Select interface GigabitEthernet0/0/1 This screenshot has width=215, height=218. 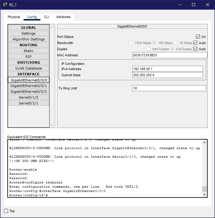point(28,86)
